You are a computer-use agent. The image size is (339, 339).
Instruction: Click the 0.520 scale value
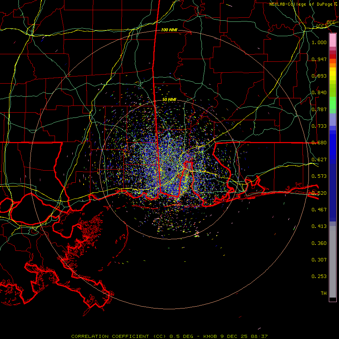319,193
